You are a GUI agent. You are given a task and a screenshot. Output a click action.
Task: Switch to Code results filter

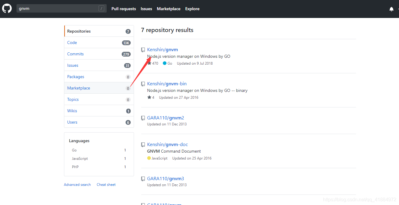coord(99,42)
